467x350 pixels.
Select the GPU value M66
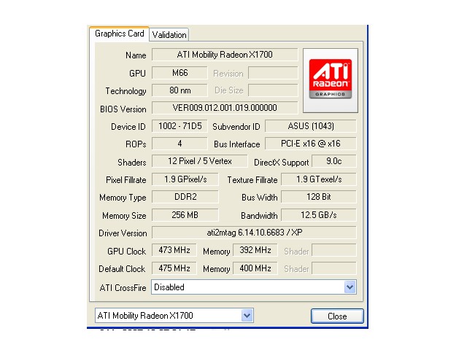[180, 73]
